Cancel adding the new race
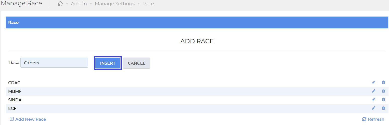Image resolution: width=389 pixels, height=125 pixels. [137, 63]
